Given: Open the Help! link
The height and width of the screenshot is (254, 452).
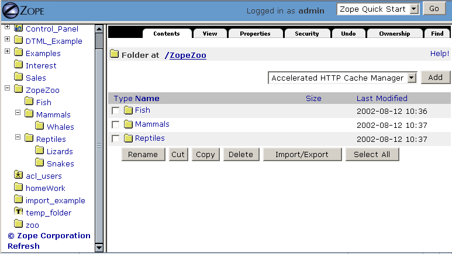Looking at the screenshot, I should click(x=440, y=54).
